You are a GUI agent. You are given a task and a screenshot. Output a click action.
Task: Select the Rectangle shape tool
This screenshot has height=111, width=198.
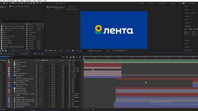(x=19, y=3)
